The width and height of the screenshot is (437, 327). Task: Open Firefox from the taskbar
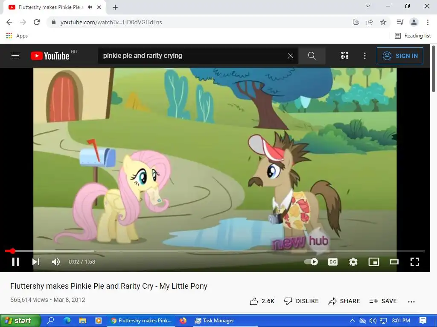tap(183, 321)
